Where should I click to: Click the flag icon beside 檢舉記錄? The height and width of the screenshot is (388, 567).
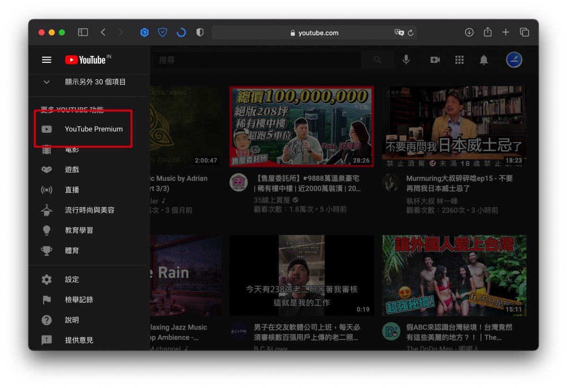click(x=46, y=300)
